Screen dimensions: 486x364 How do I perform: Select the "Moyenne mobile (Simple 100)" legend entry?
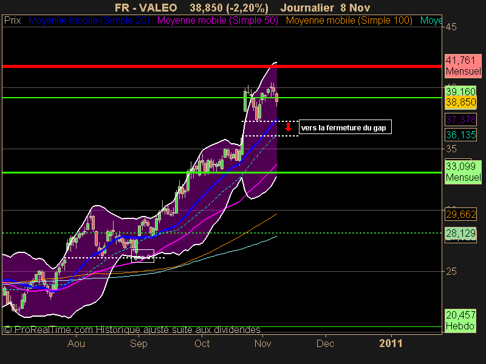tap(349, 21)
